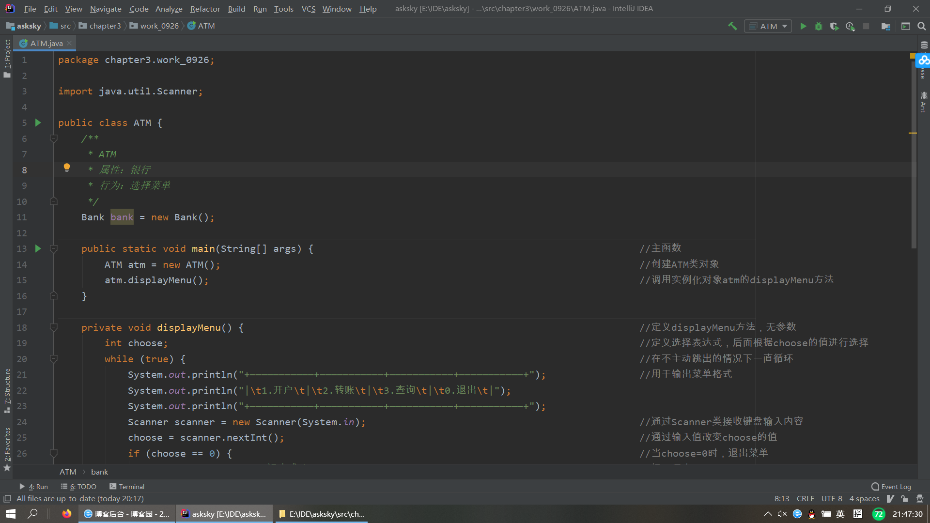The image size is (930, 523).
Task: Click UTF-8 encoding in status bar
Action: pyautogui.click(x=832, y=499)
